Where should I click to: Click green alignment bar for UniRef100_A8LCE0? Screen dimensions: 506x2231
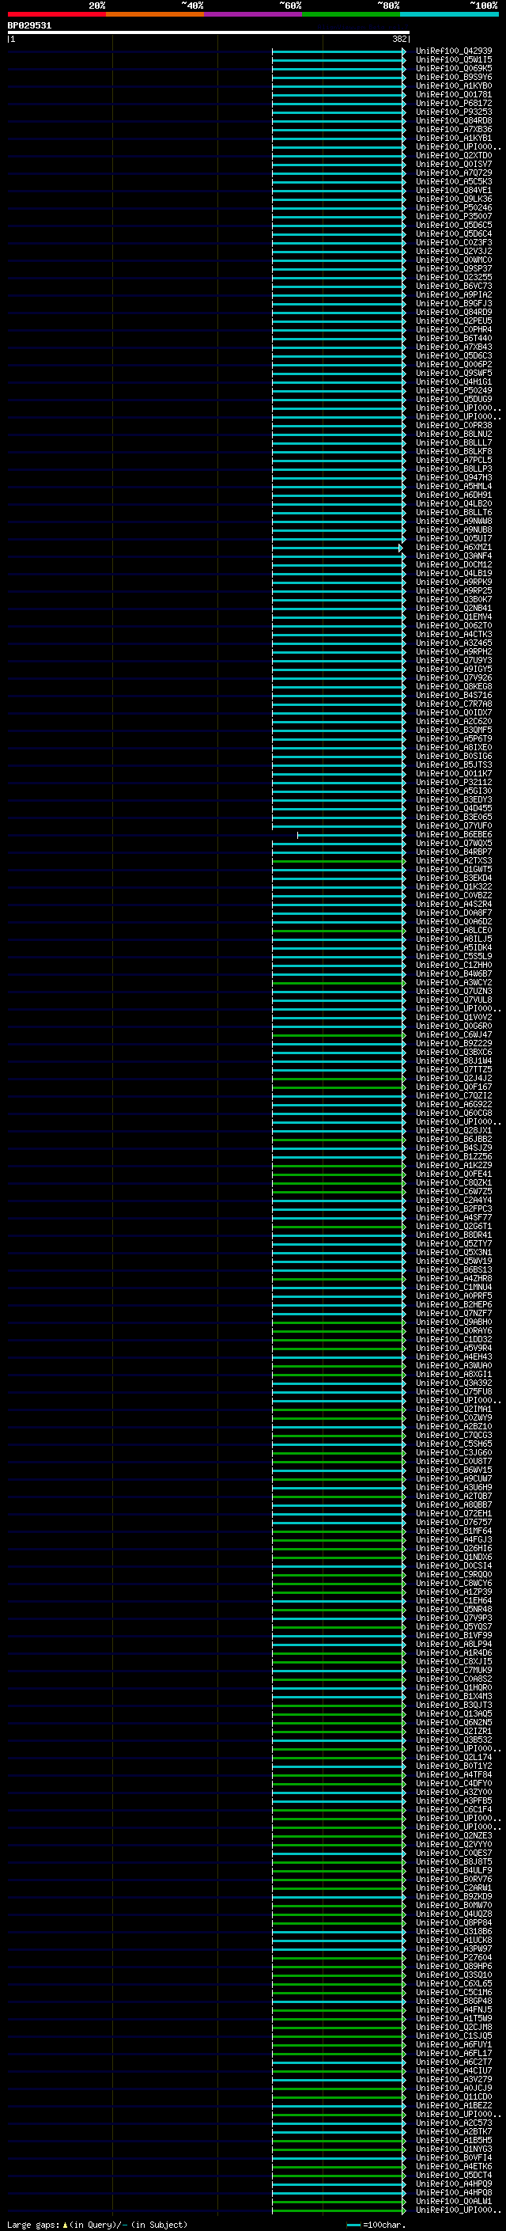[x=338, y=931]
